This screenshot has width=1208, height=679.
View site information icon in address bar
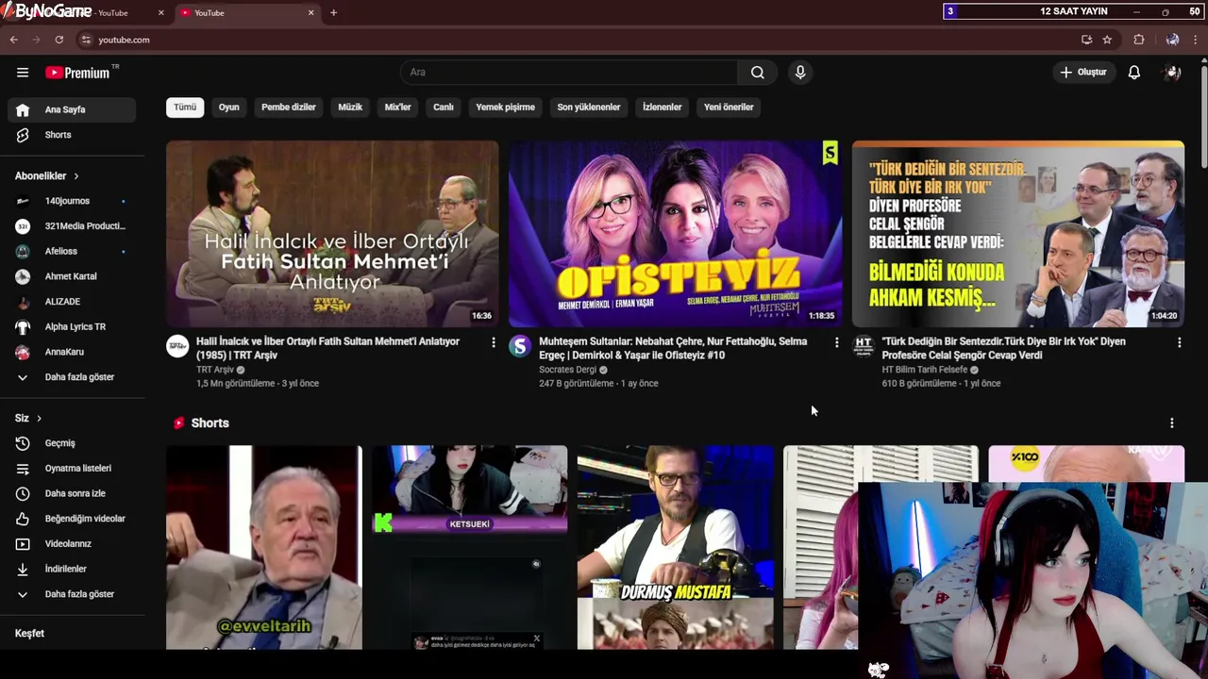86,40
